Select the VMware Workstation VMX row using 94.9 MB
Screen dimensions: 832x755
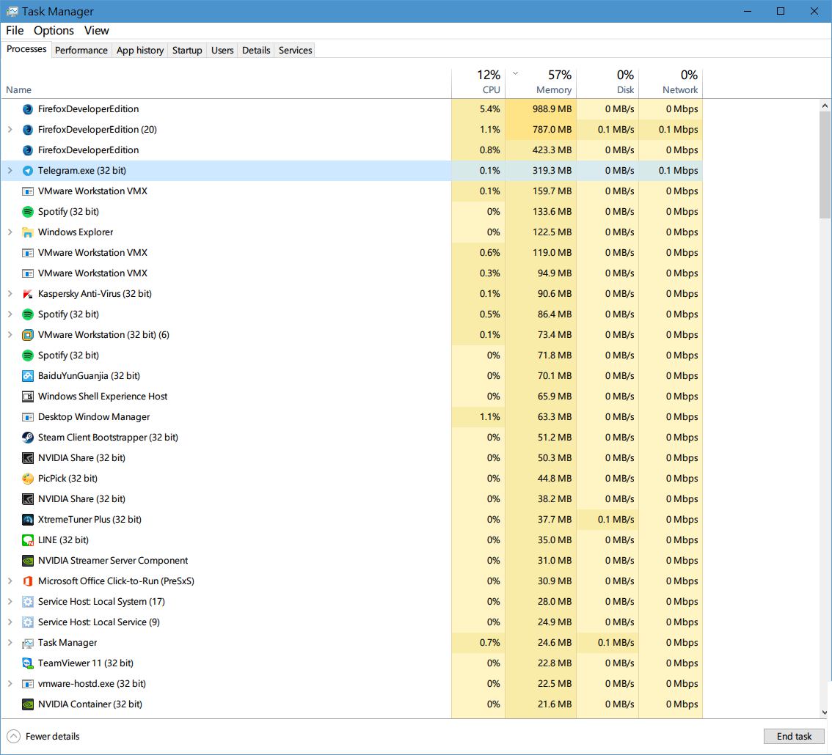[351, 273]
